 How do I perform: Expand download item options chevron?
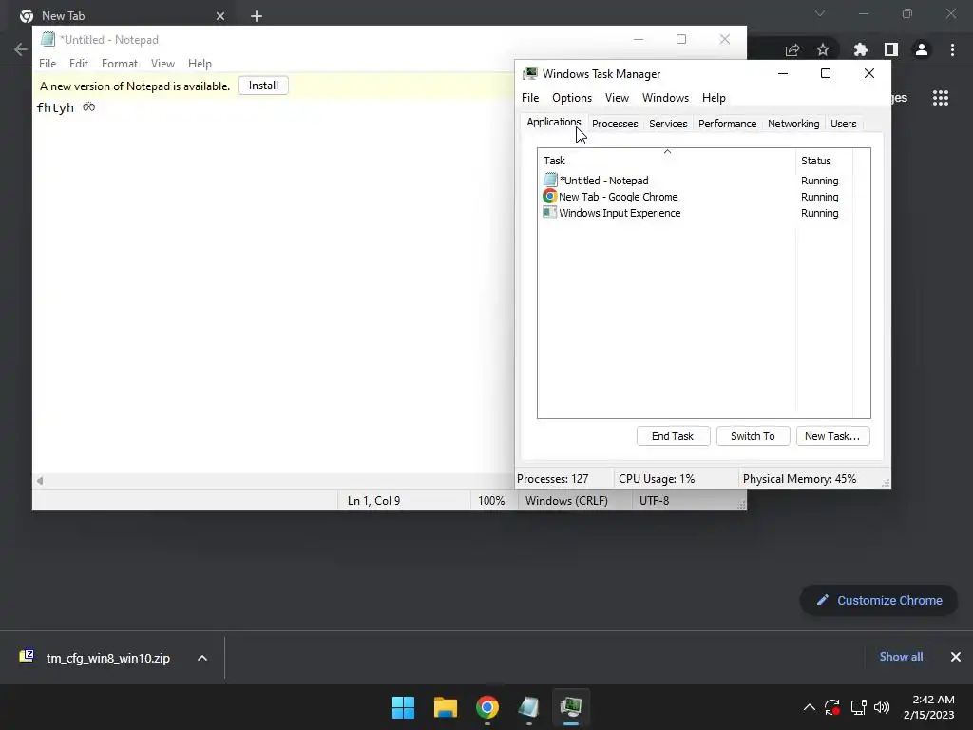202,658
